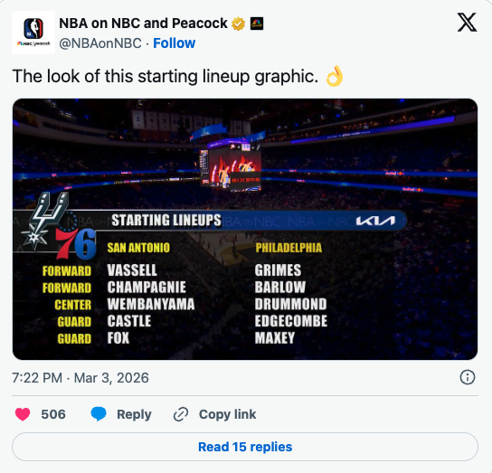Click the gold verified badge
Screen dimensions: 492x473
click(x=238, y=24)
